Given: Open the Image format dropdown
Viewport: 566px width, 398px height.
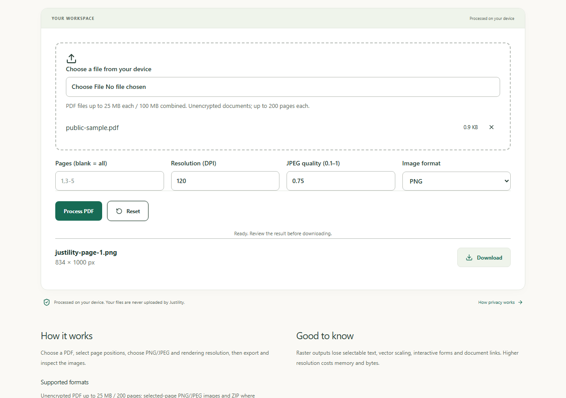Looking at the screenshot, I should point(456,181).
